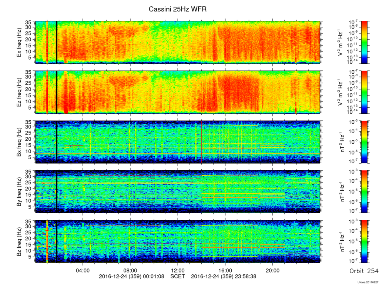Click the black data gap in Ex panel
The image size is (379, 284).
(57, 42)
